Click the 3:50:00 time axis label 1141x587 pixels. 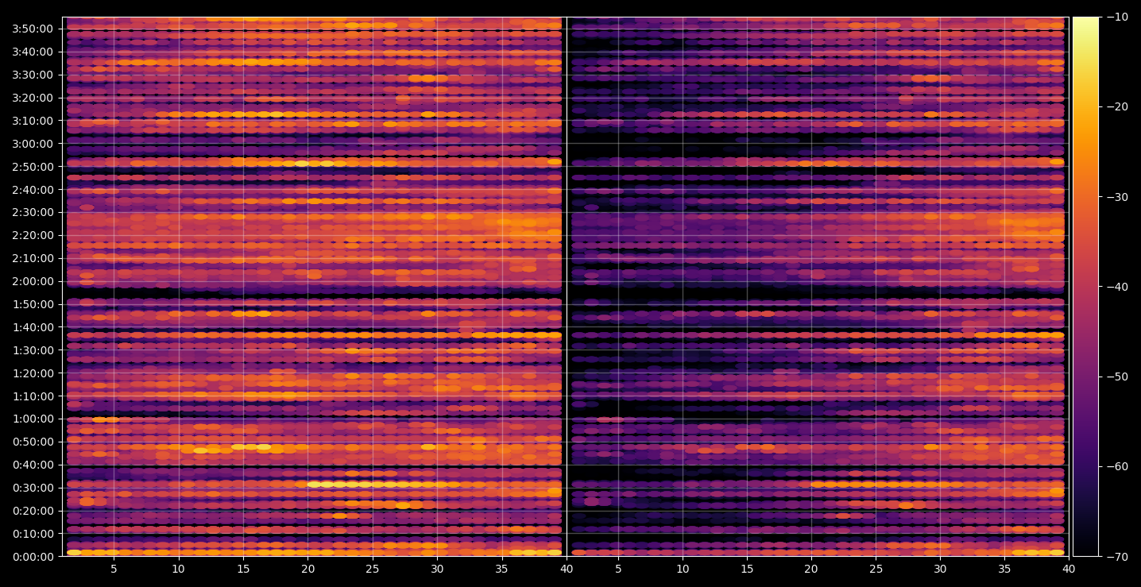point(33,29)
